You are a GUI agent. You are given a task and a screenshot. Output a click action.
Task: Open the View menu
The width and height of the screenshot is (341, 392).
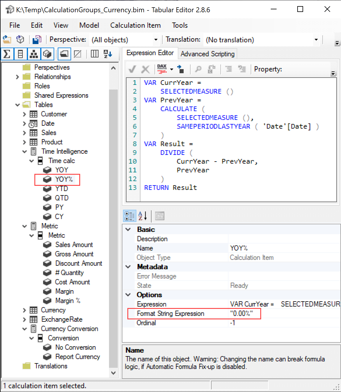point(61,25)
